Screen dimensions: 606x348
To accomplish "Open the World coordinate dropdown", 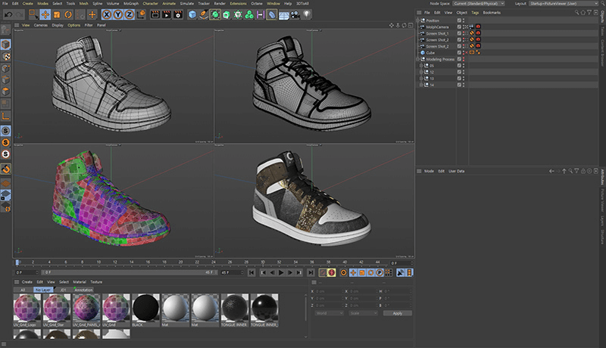I will [x=330, y=313].
